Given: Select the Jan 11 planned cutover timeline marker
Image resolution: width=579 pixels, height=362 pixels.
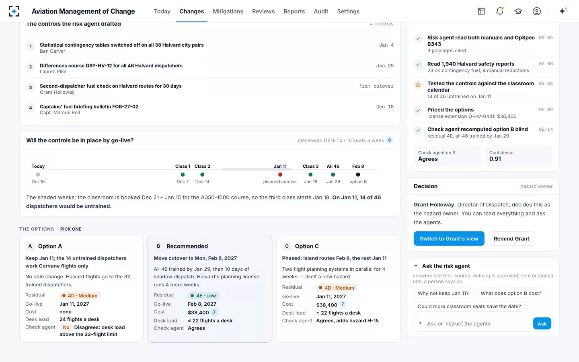Looking at the screenshot, I should tap(280, 174).
